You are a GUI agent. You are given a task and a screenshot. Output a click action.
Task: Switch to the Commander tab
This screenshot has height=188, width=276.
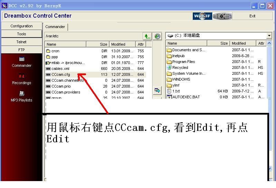pyautogui.click(x=55, y=27)
